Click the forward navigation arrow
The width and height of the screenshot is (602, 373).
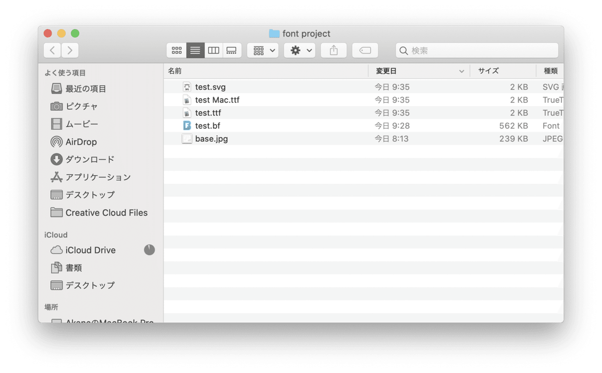pos(70,50)
